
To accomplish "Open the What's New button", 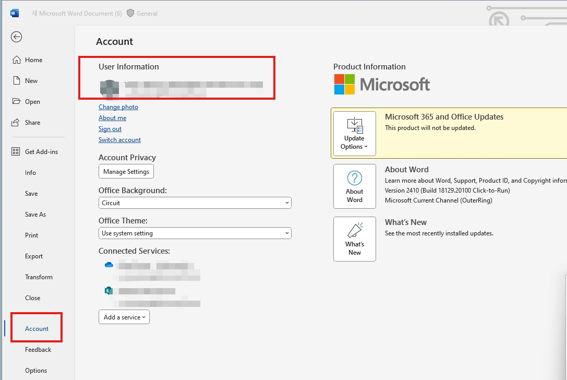I will [x=354, y=239].
